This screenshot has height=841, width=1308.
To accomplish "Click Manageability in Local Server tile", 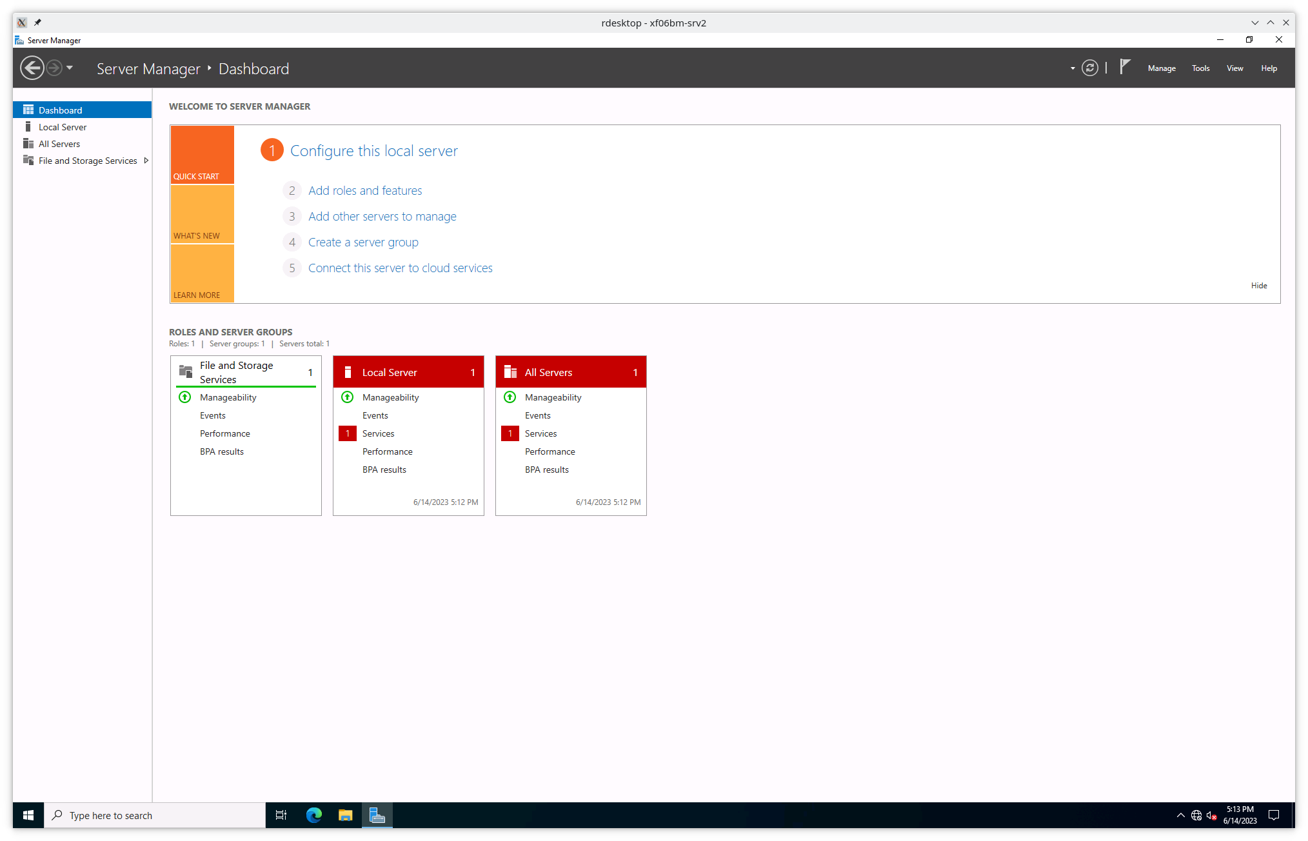I will point(391,397).
